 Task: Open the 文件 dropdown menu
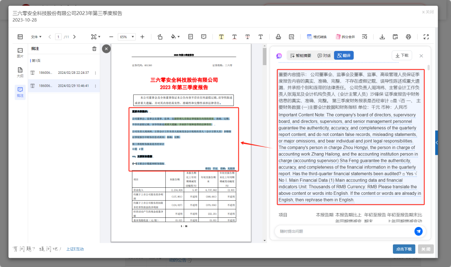(x=36, y=37)
